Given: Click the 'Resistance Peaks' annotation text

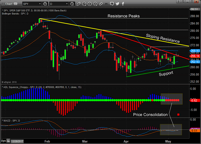Looking at the screenshot, I should coord(123,16).
